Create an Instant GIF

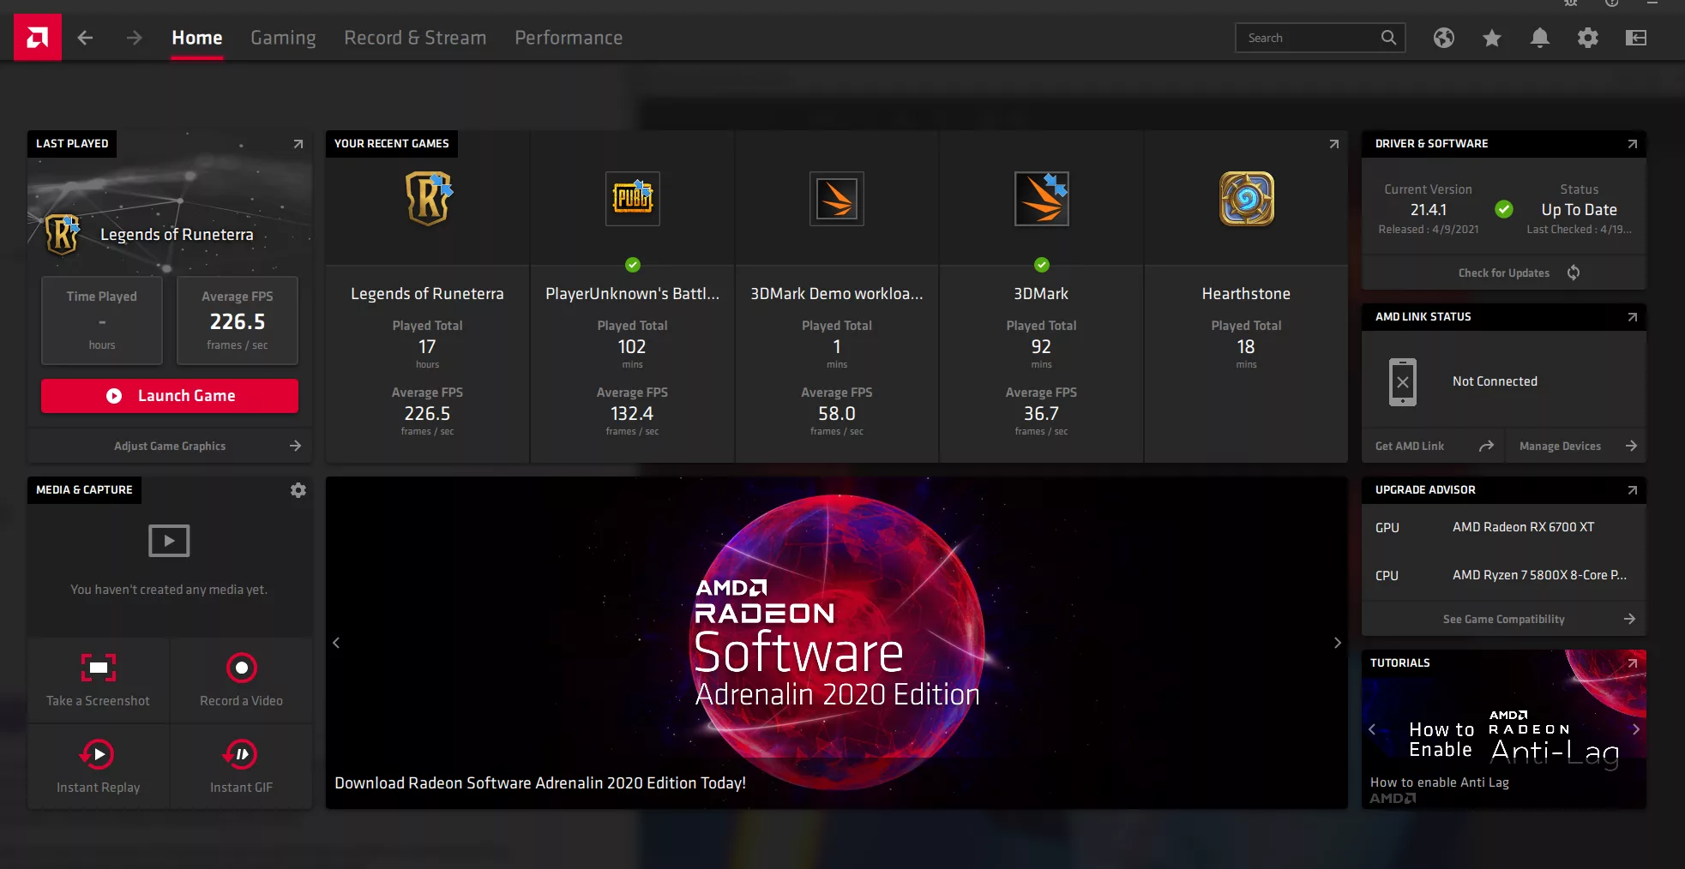242,767
